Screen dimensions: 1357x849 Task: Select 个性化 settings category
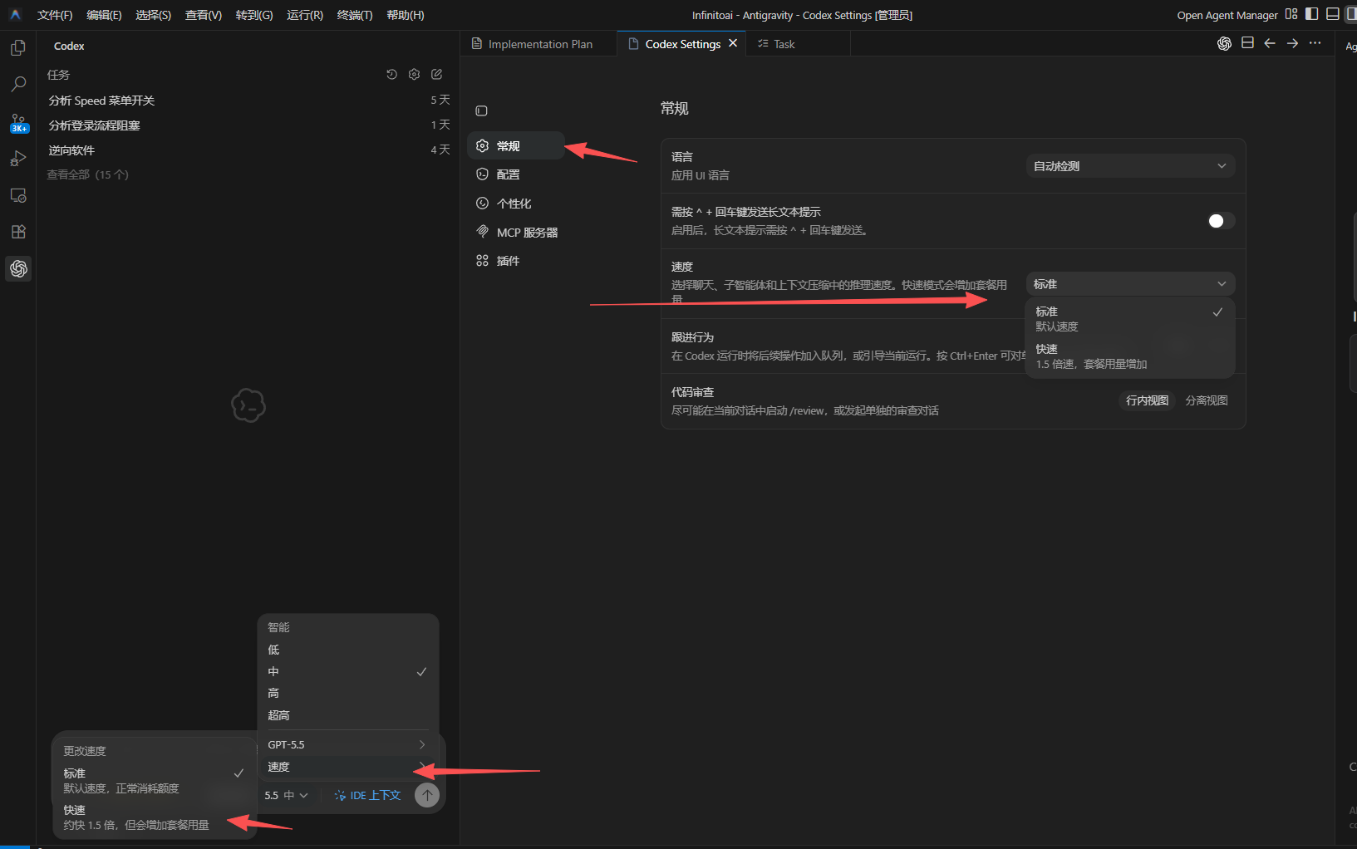tap(516, 204)
